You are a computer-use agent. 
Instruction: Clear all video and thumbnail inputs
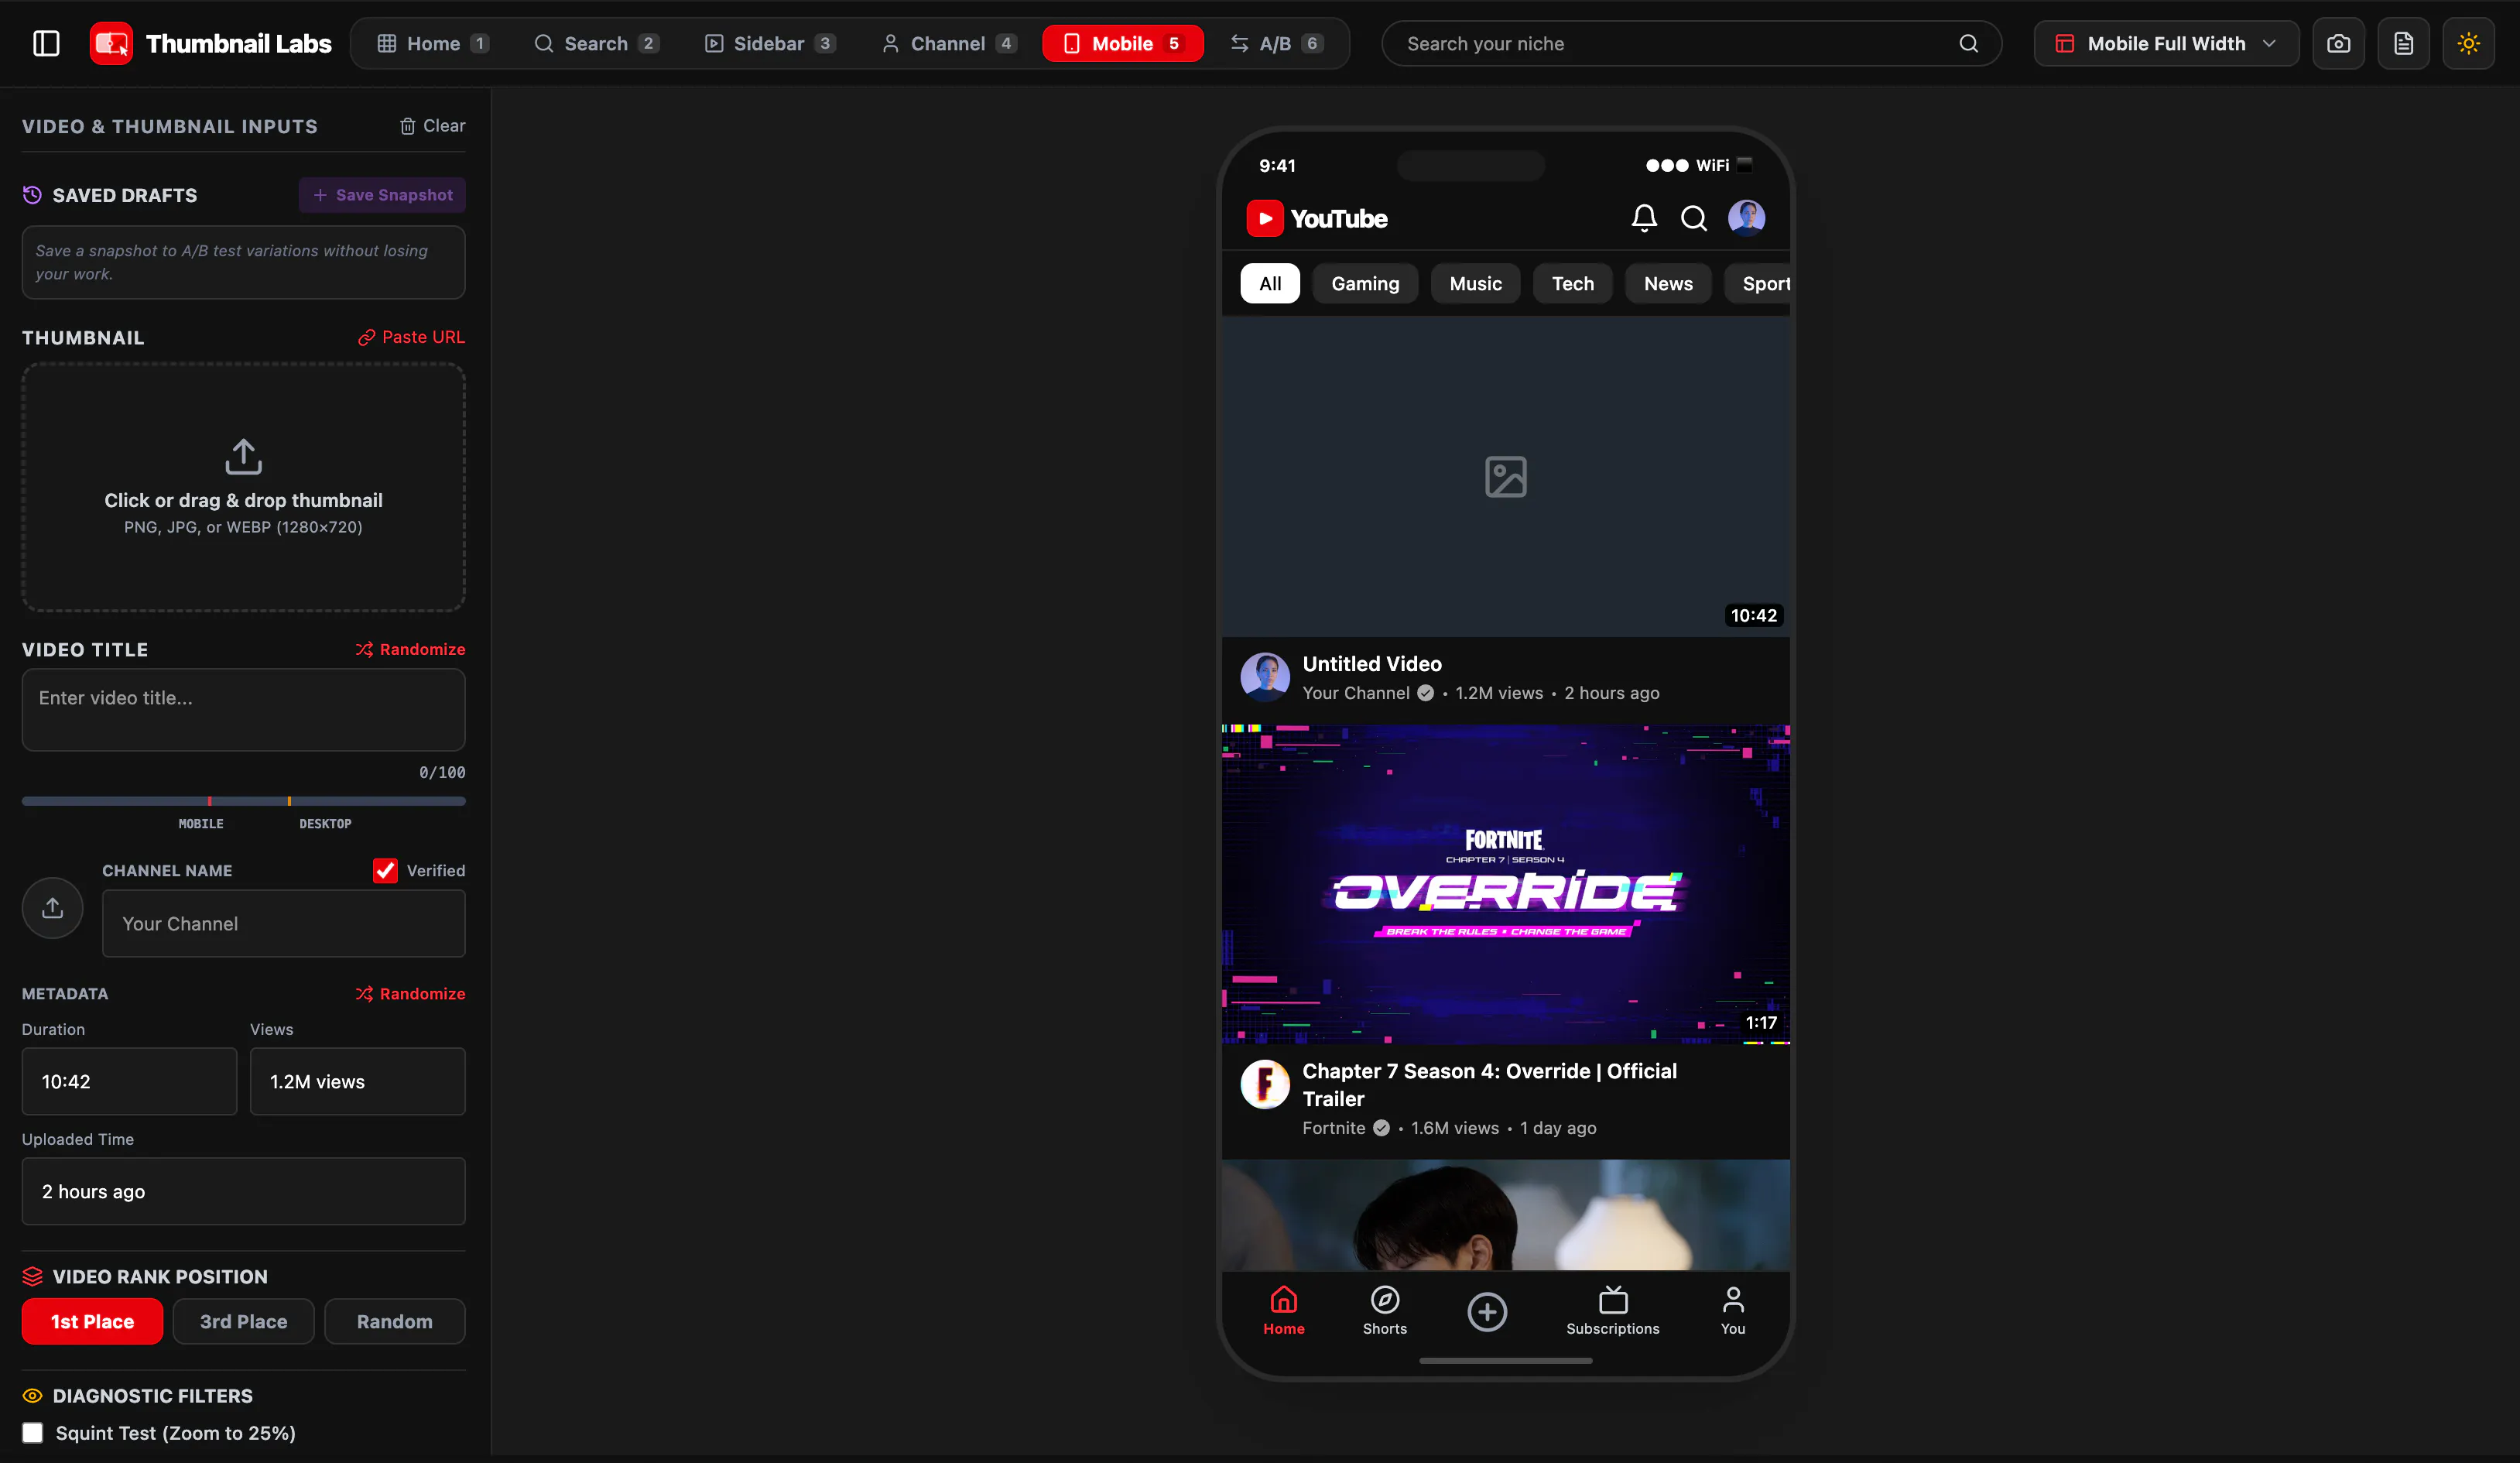coord(432,126)
